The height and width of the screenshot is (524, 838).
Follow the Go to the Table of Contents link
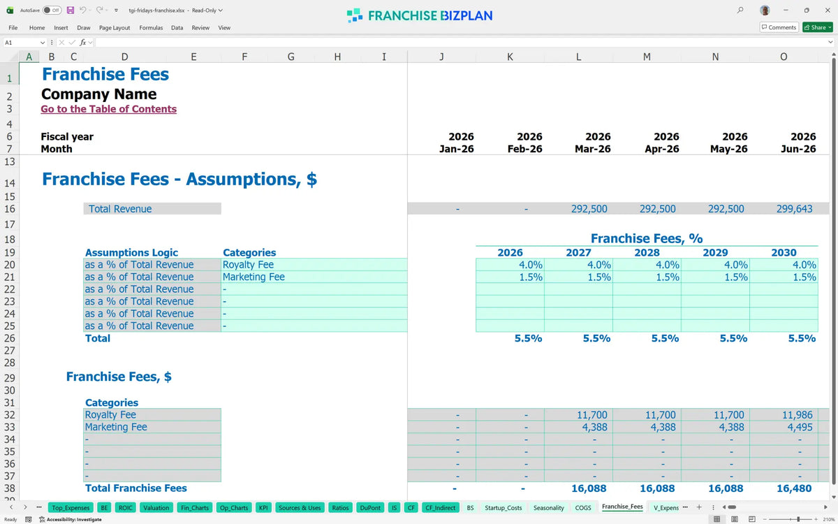[108, 109]
